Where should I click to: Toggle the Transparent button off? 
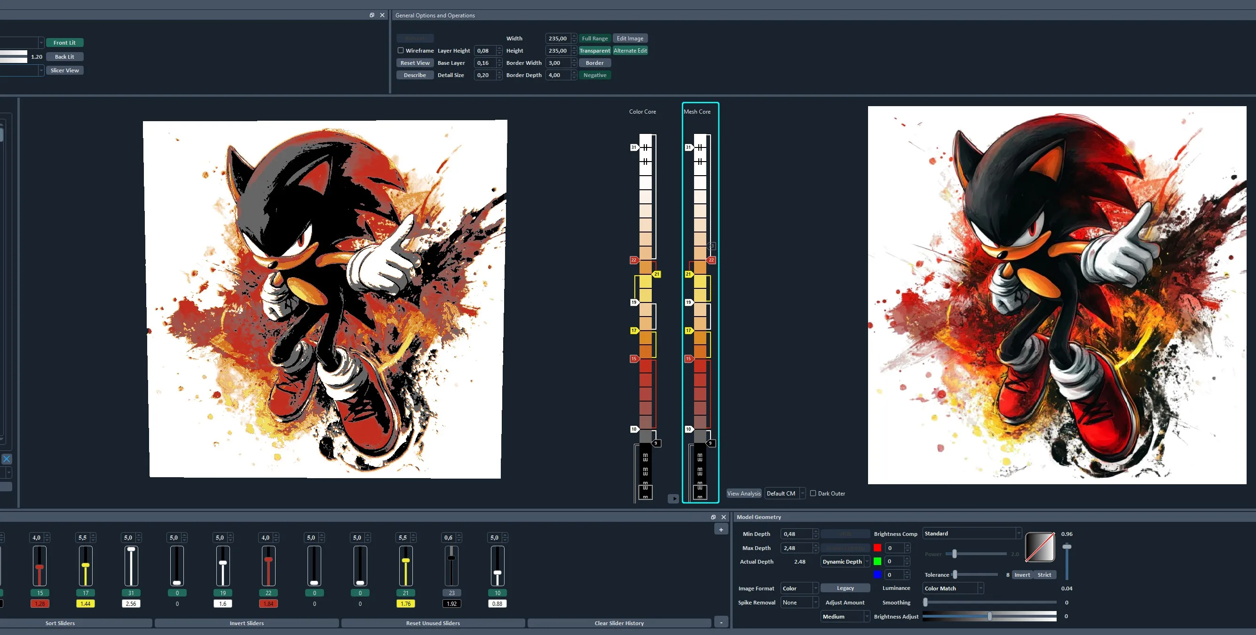594,51
